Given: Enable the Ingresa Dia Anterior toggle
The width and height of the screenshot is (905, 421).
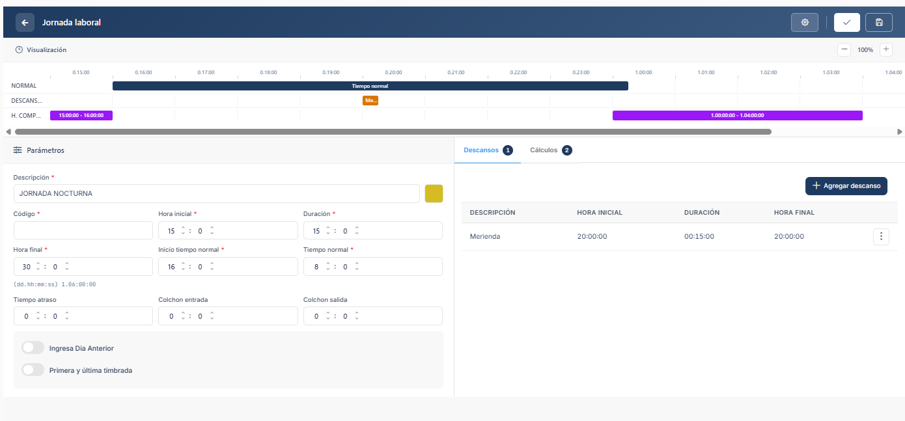Looking at the screenshot, I should (33, 348).
